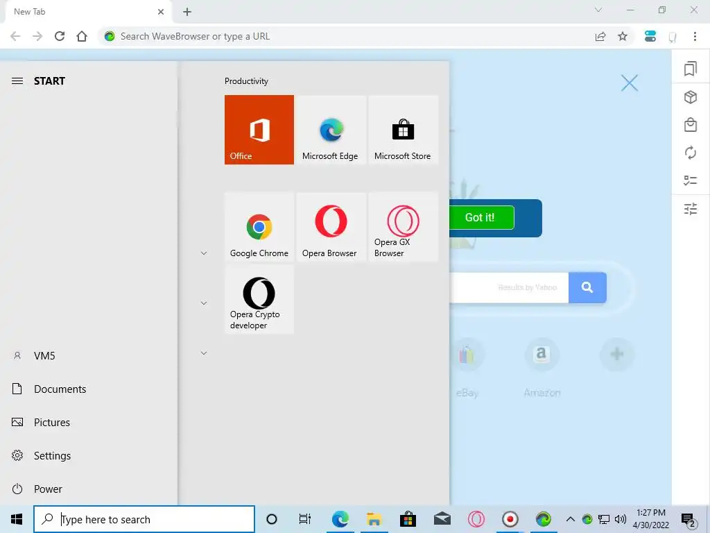Launch Microsoft Edge from Start tiles

coord(331,130)
